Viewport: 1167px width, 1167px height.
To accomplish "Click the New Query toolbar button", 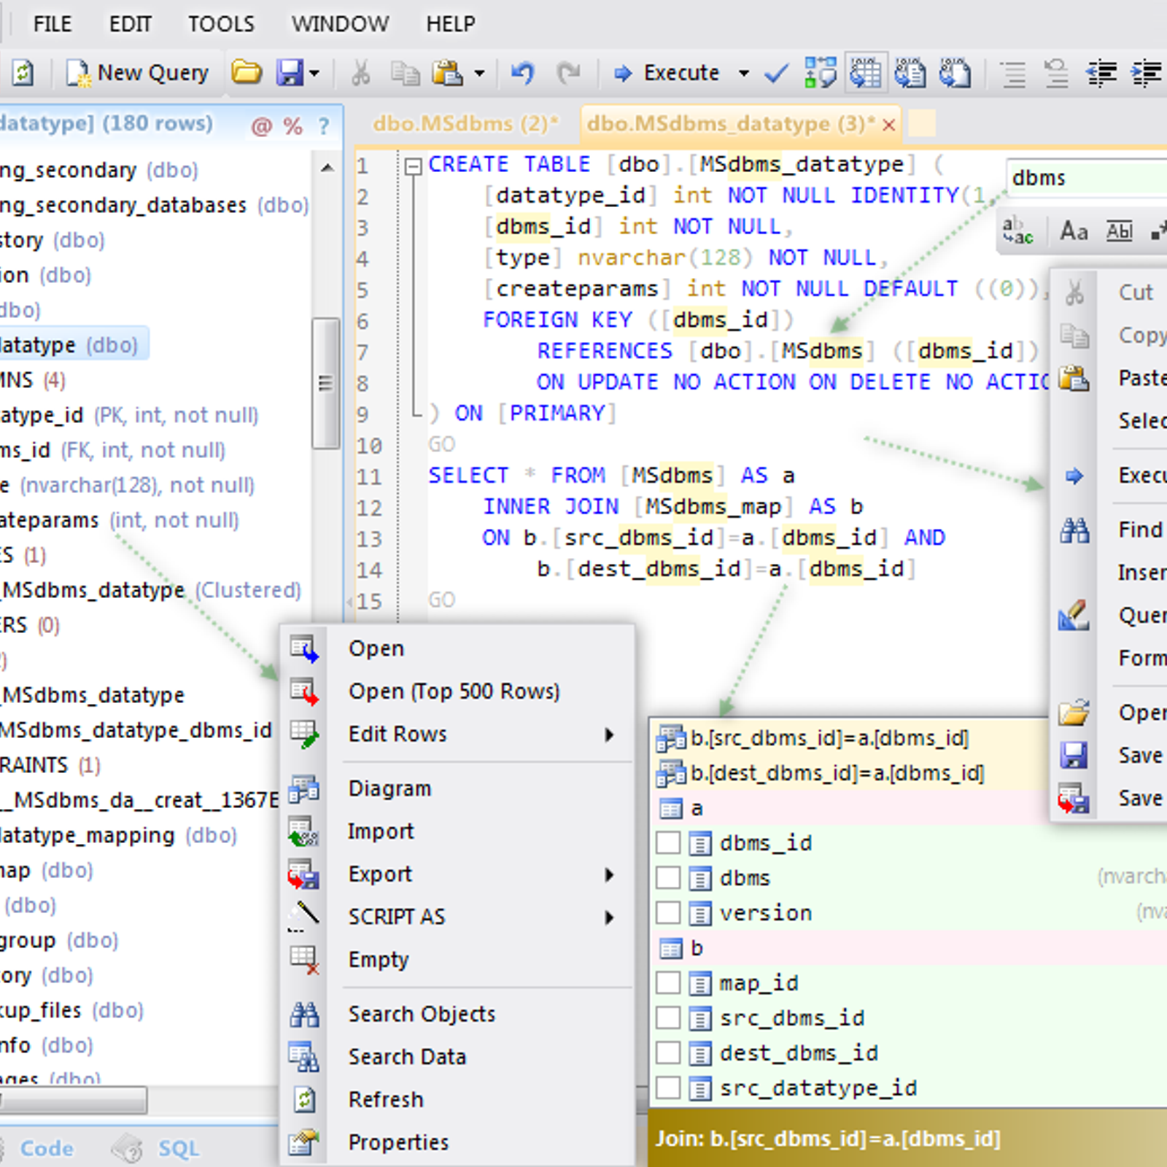I will [138, 73].
